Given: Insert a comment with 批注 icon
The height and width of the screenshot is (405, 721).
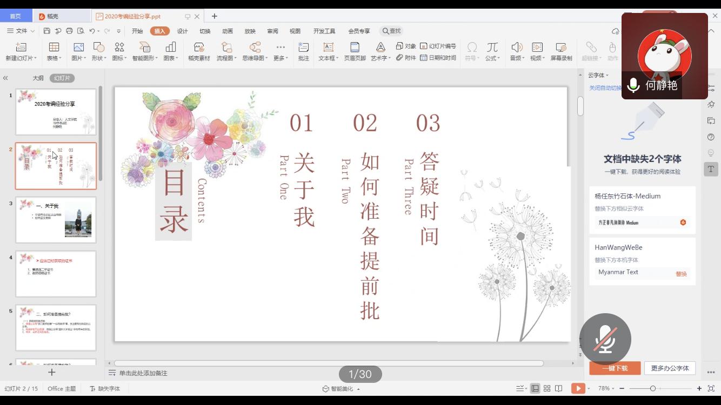Looking at the screenshot, I should 304,48.
